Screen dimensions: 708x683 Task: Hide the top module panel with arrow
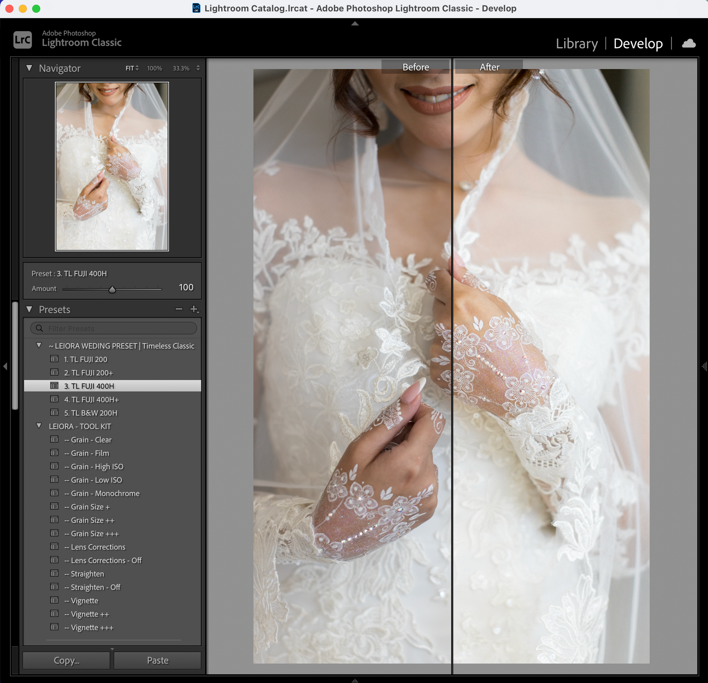355,24
